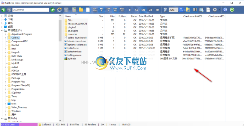Click the C:\ 50% Used disk bar
The width and height of the screenshot is (244, 126).
(x=19, y=125)
